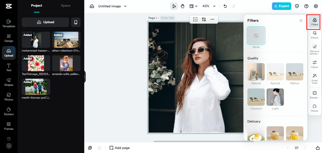This screenshot has width=322, height=153.
Task: Open the Design sidebar panel
Action: pos(9,38)
